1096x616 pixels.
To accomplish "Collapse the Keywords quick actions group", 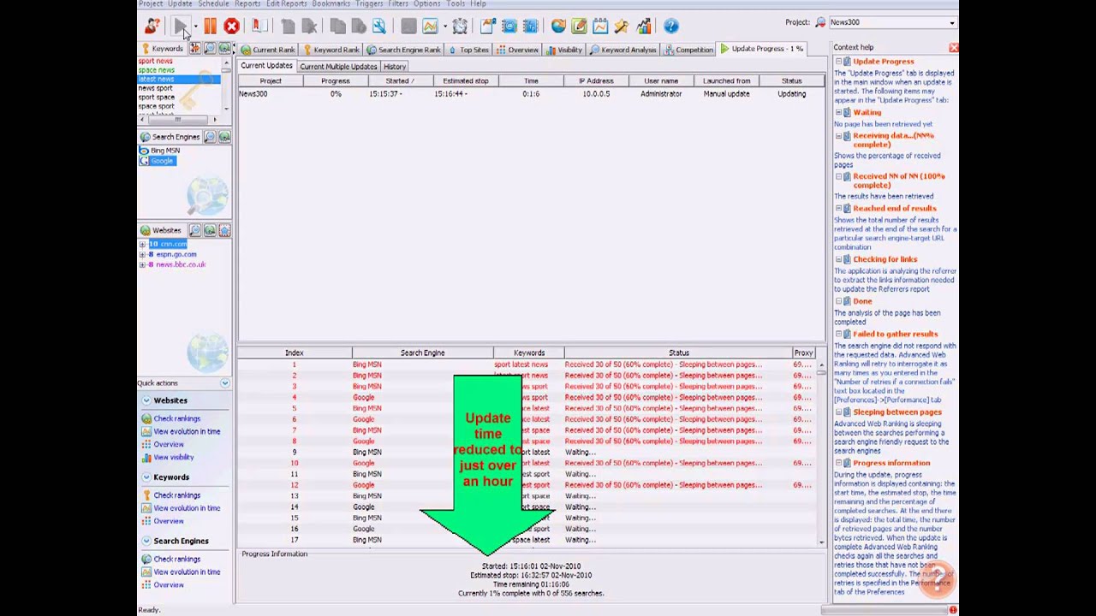I will [146, 477].
